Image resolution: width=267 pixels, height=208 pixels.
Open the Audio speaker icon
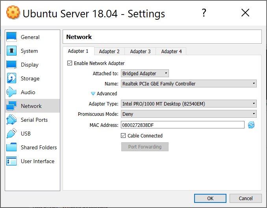pyautogui.click(x=12, y=92)
